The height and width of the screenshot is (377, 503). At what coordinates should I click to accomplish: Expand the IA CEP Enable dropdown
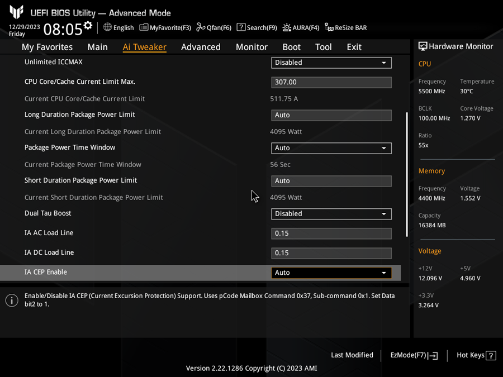pyautogui.click(x=331, y=273)
